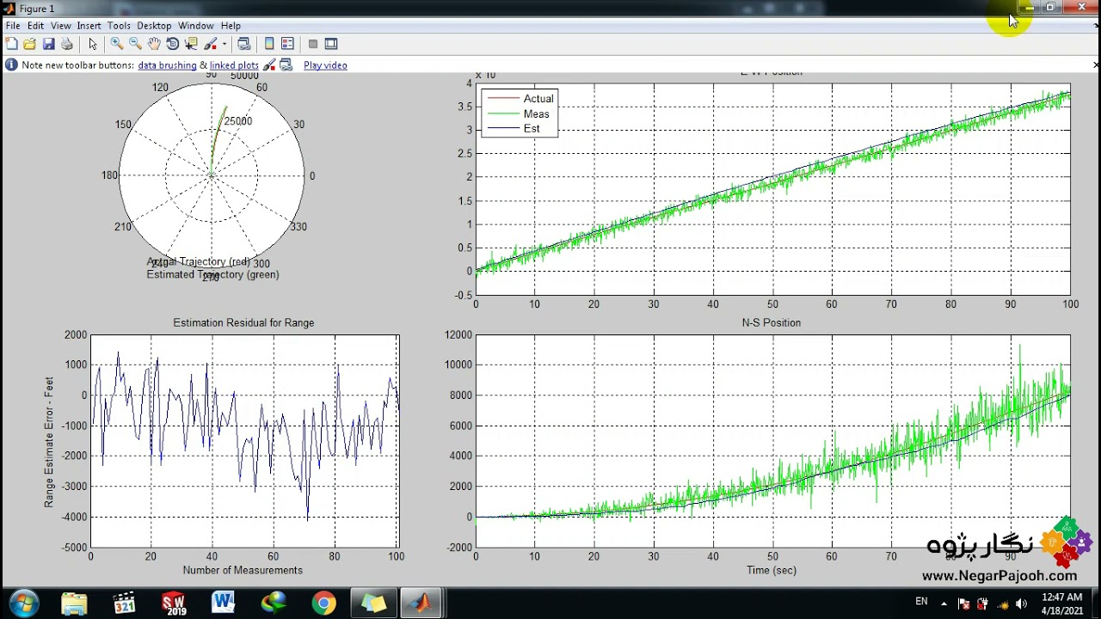Select the Estimation Residual for Range title

[243, 323]
